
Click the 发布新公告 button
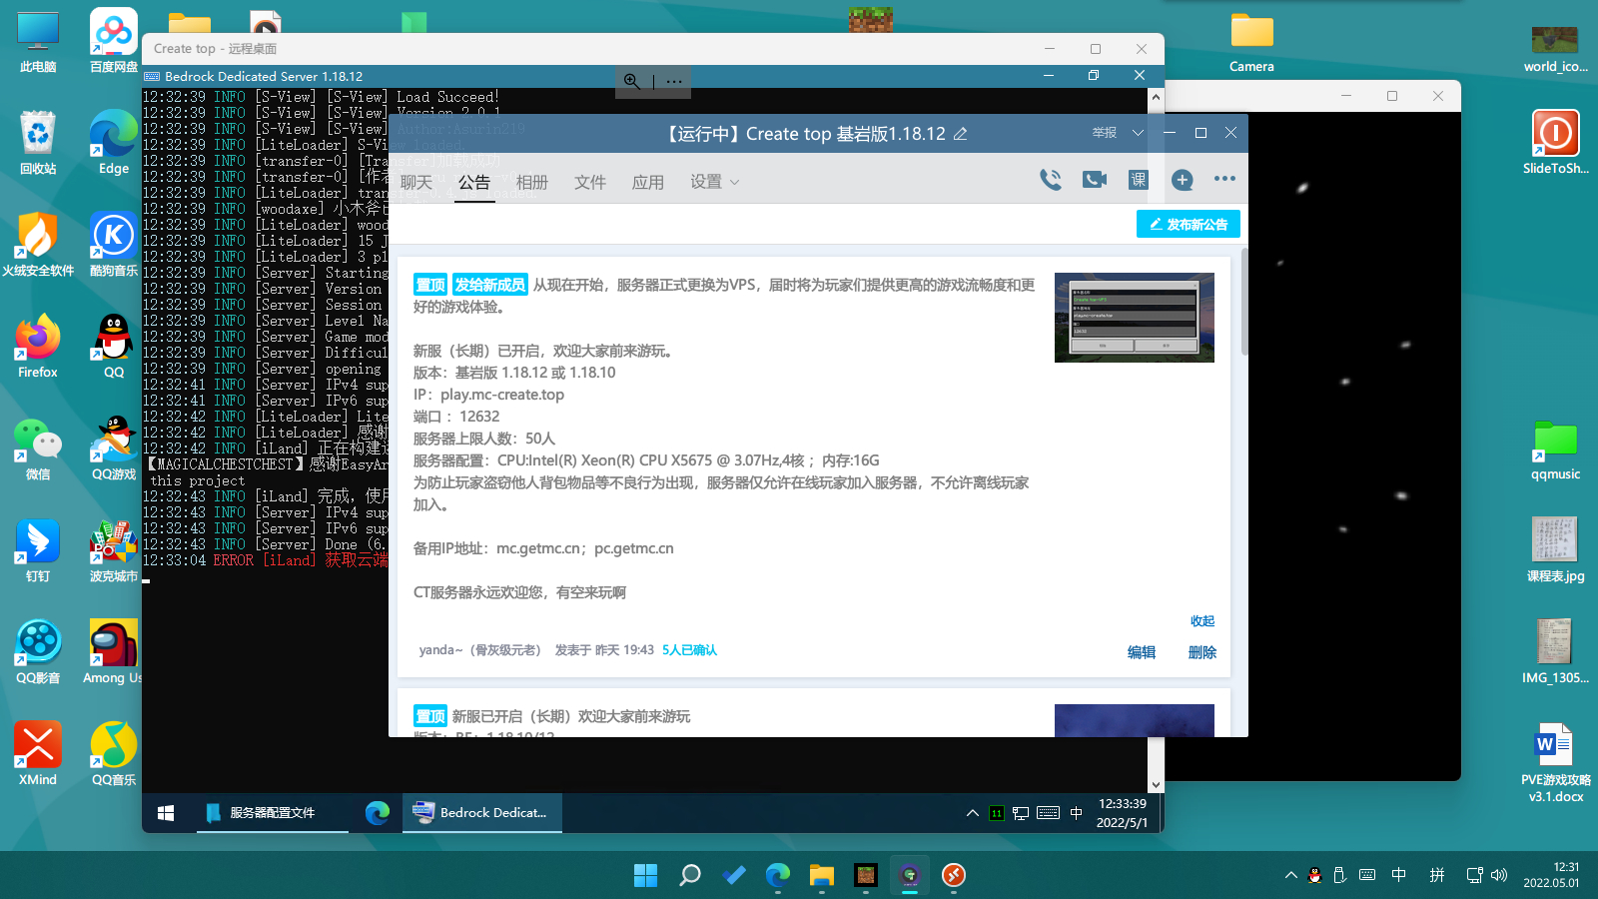[1189, 225]
